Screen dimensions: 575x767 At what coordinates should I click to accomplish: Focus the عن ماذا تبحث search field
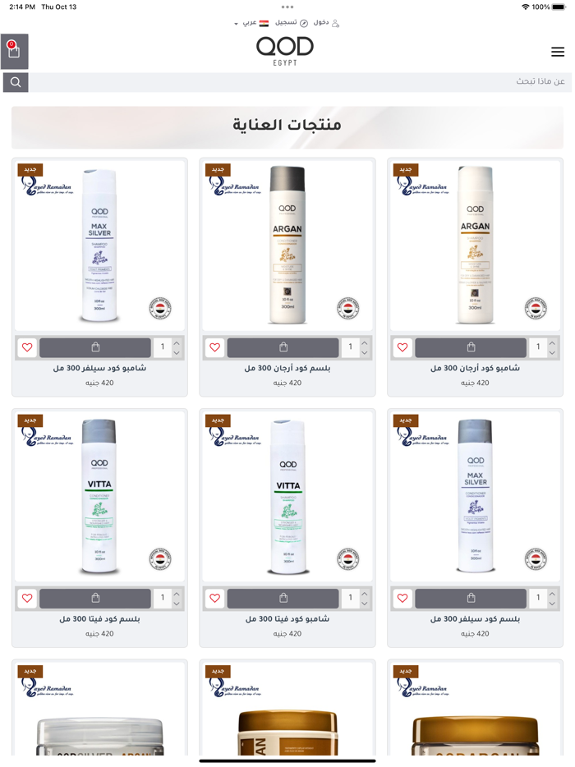300,82
